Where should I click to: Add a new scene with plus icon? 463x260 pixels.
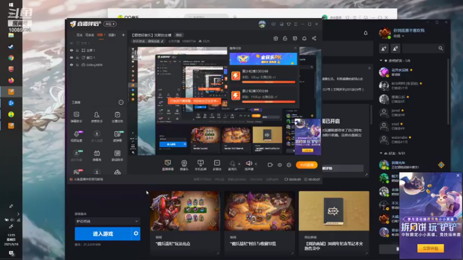coord(123,35)
